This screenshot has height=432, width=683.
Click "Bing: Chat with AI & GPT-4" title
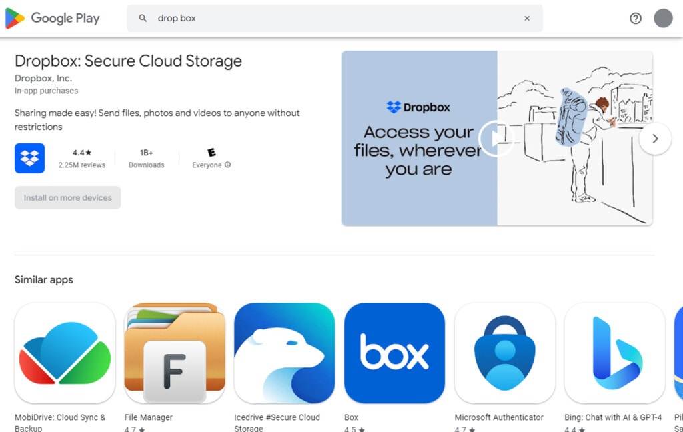coord(613,417)
